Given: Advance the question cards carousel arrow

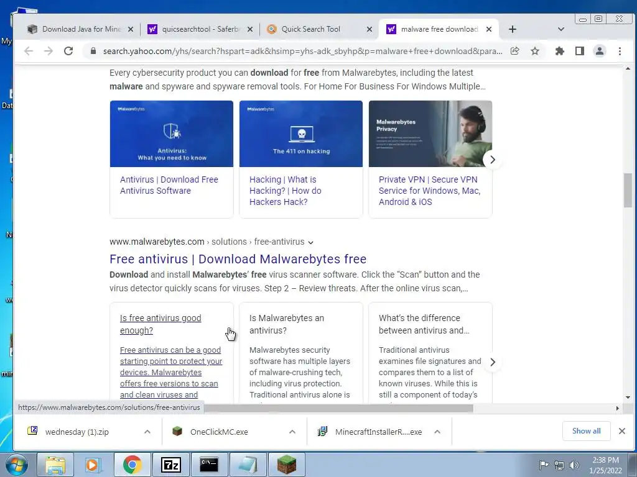Looking at the screenshot, I should pyautogui.click(x=493, y=362).
